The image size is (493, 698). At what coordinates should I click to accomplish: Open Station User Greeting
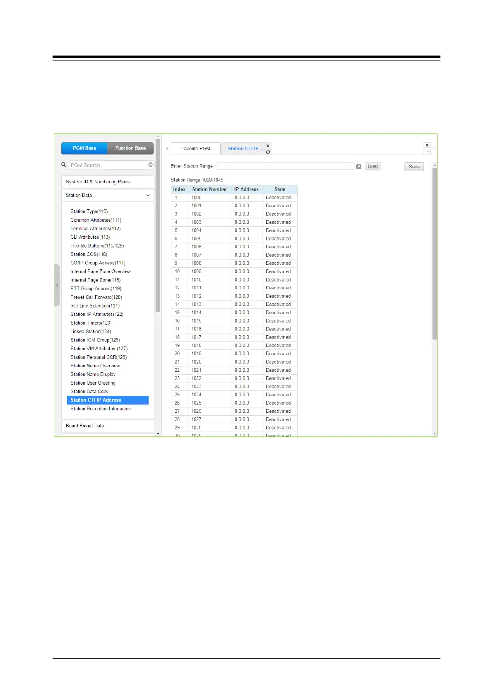(x=93, y=383)
